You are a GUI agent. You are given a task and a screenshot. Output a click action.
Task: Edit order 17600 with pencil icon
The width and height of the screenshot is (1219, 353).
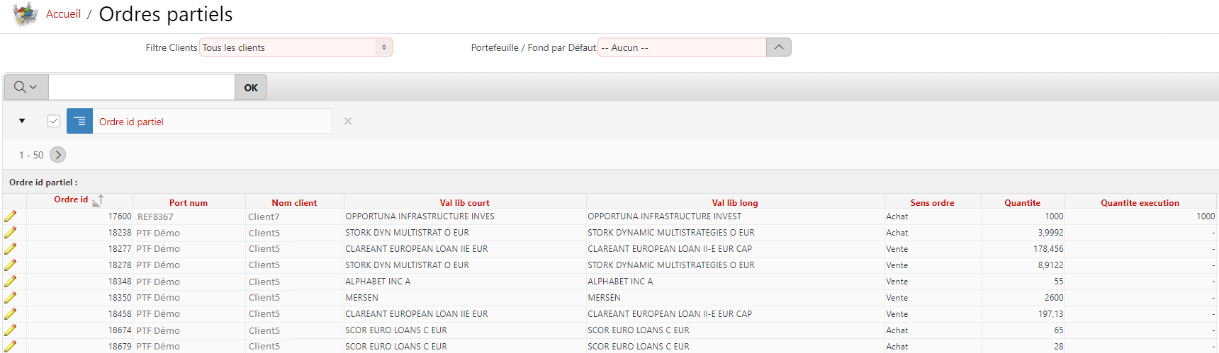[11, 216]
